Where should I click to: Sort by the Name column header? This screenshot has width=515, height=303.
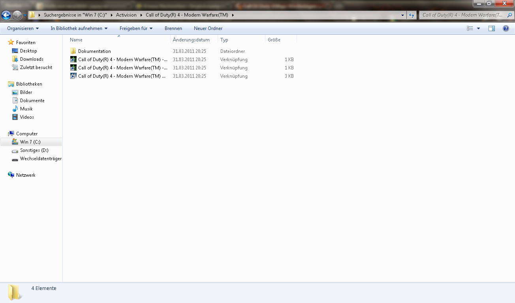[x=119, y=40]
